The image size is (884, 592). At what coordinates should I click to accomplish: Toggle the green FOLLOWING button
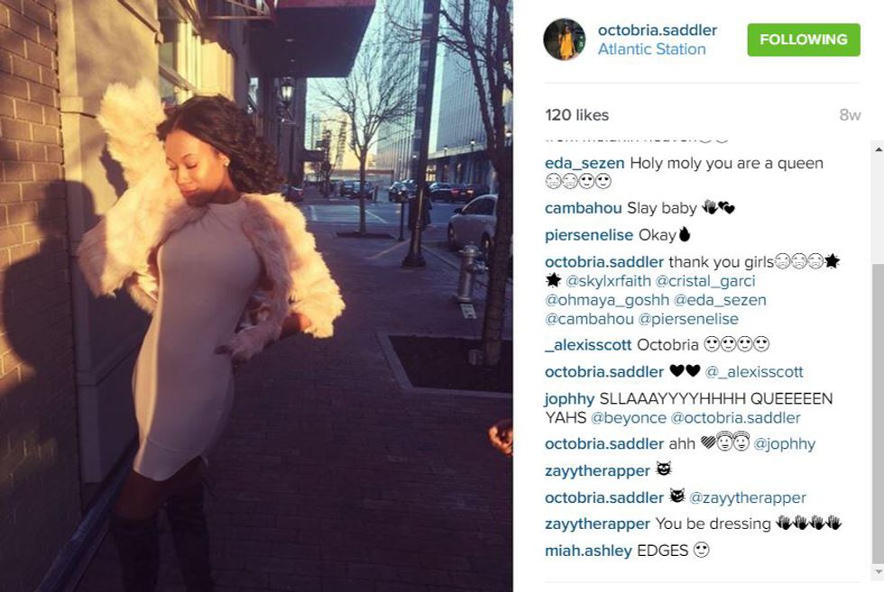pyautogui.click(x=804, y=40)
